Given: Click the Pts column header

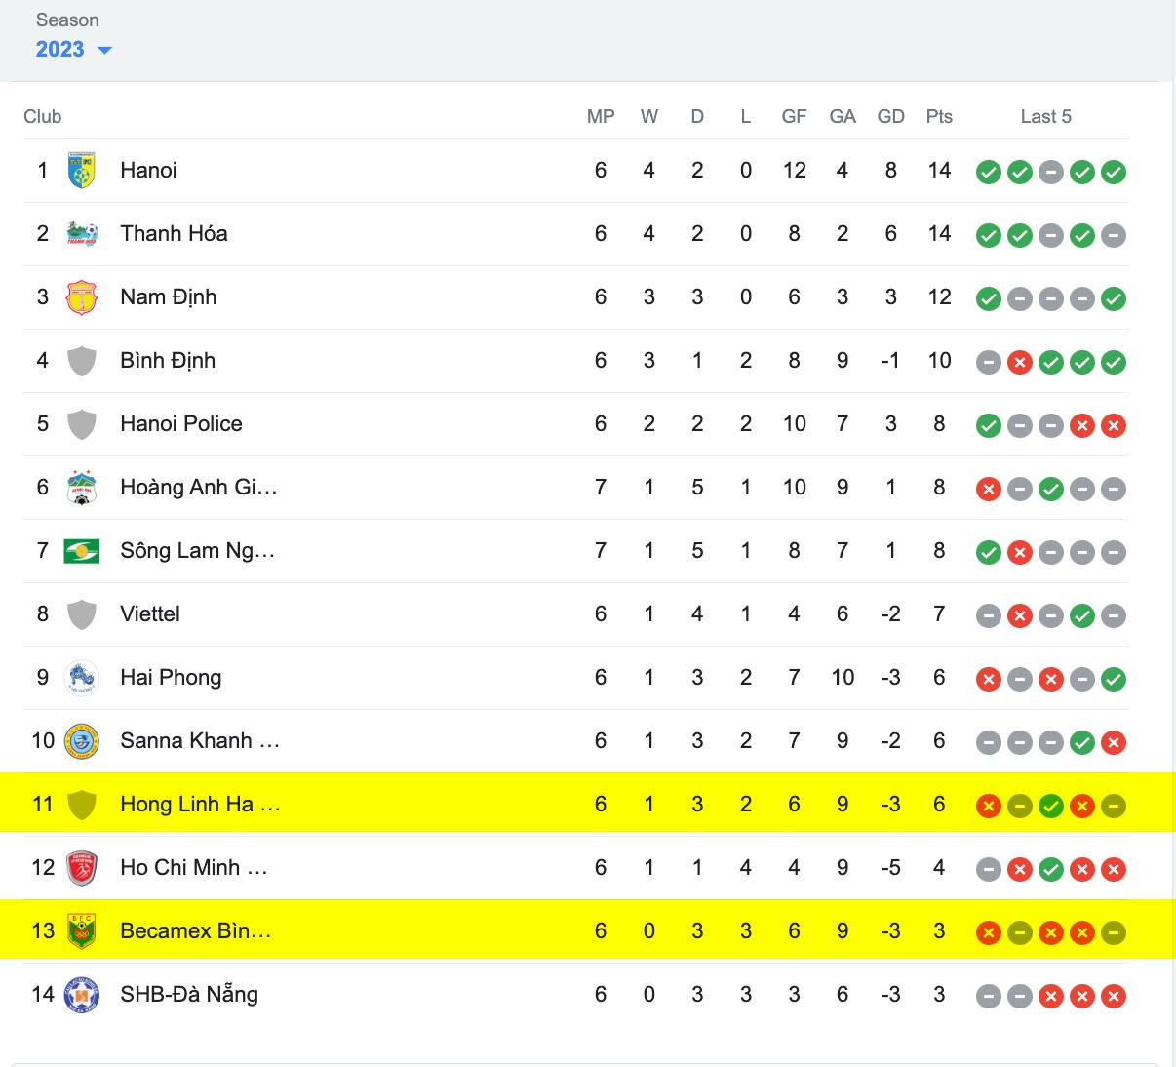Looking at the screenshot, I should pos(939,117).
